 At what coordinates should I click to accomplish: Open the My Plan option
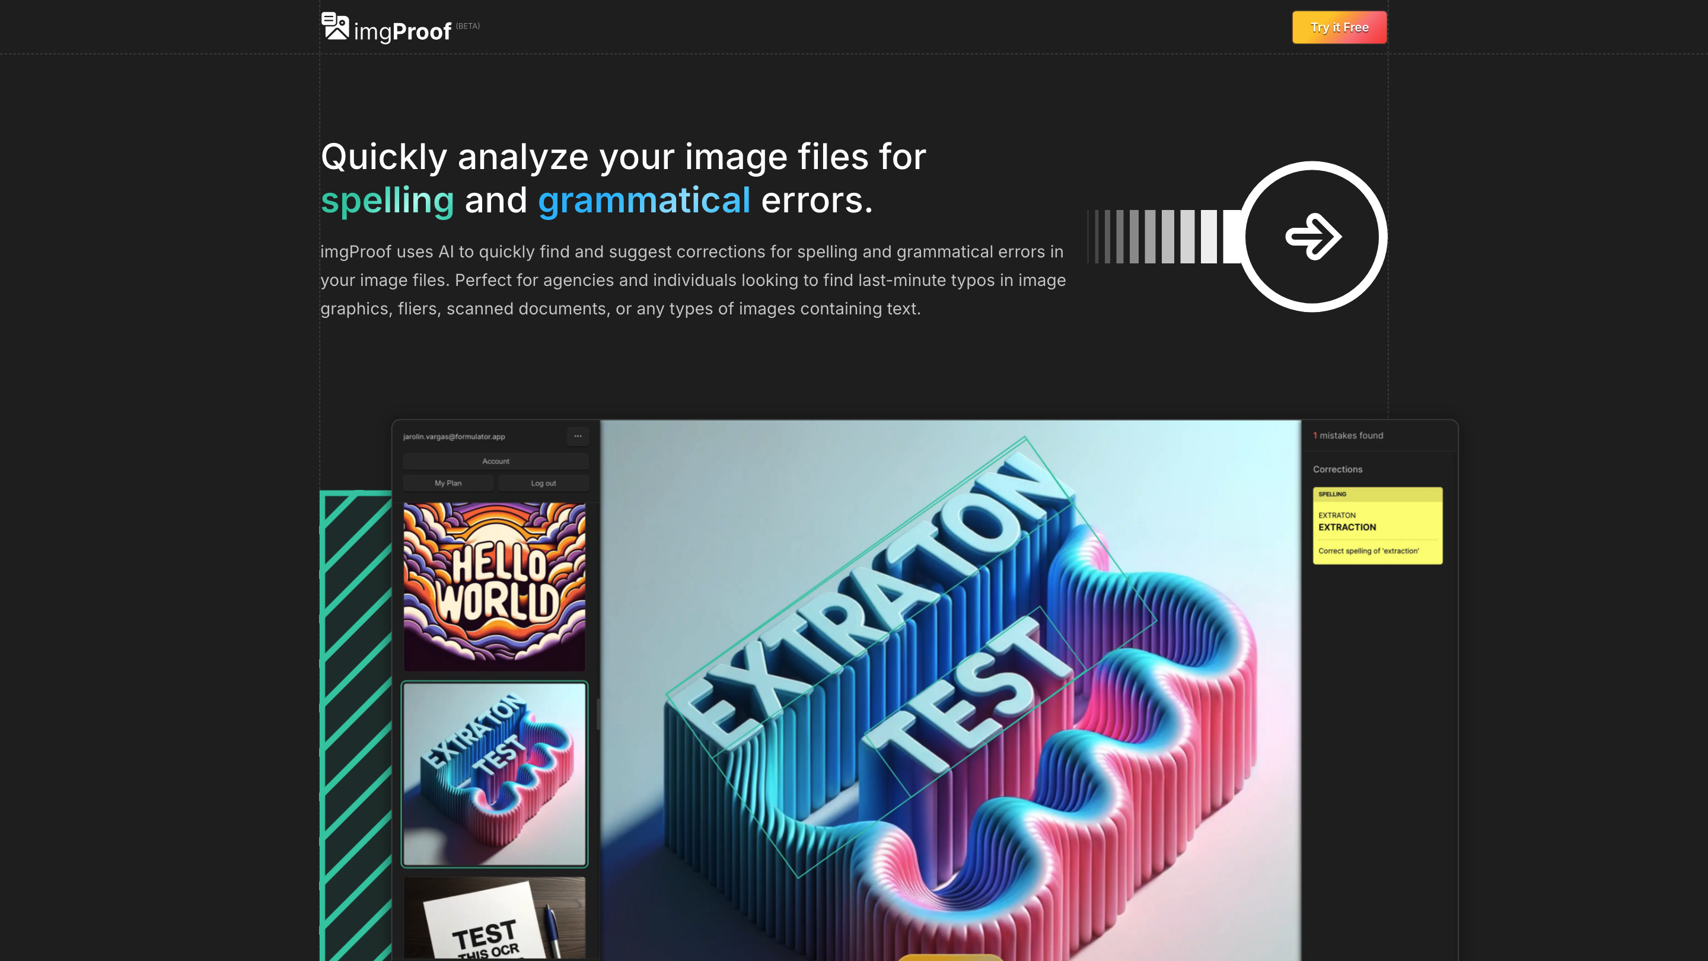pos(448,483)
